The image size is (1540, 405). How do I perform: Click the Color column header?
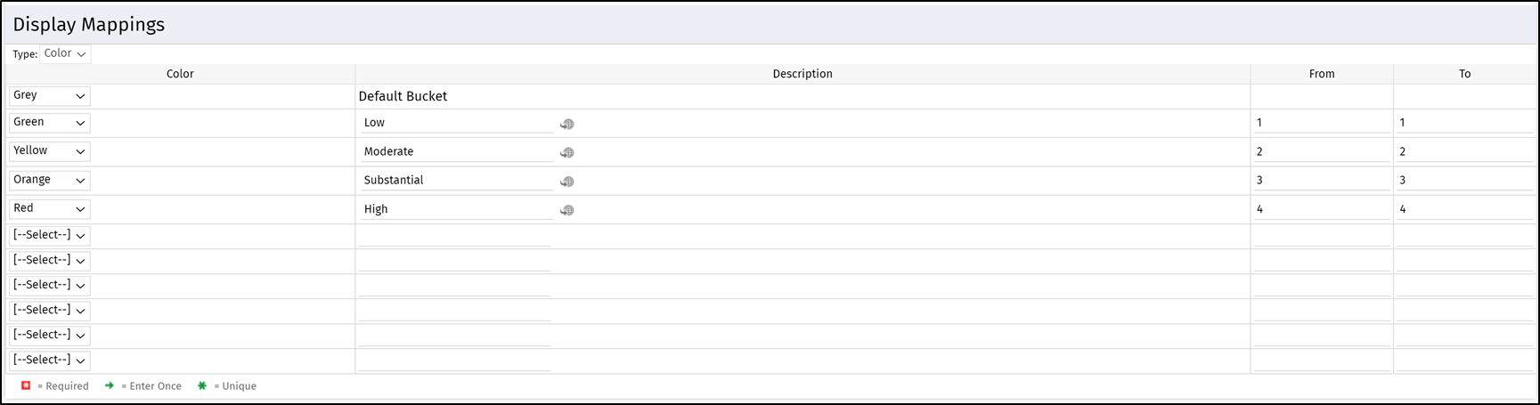(180, 75)
